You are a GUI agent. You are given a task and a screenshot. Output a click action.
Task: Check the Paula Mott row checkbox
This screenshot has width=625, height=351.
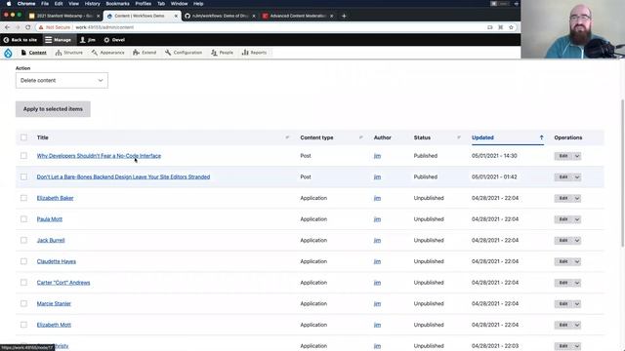coord(23,219)
